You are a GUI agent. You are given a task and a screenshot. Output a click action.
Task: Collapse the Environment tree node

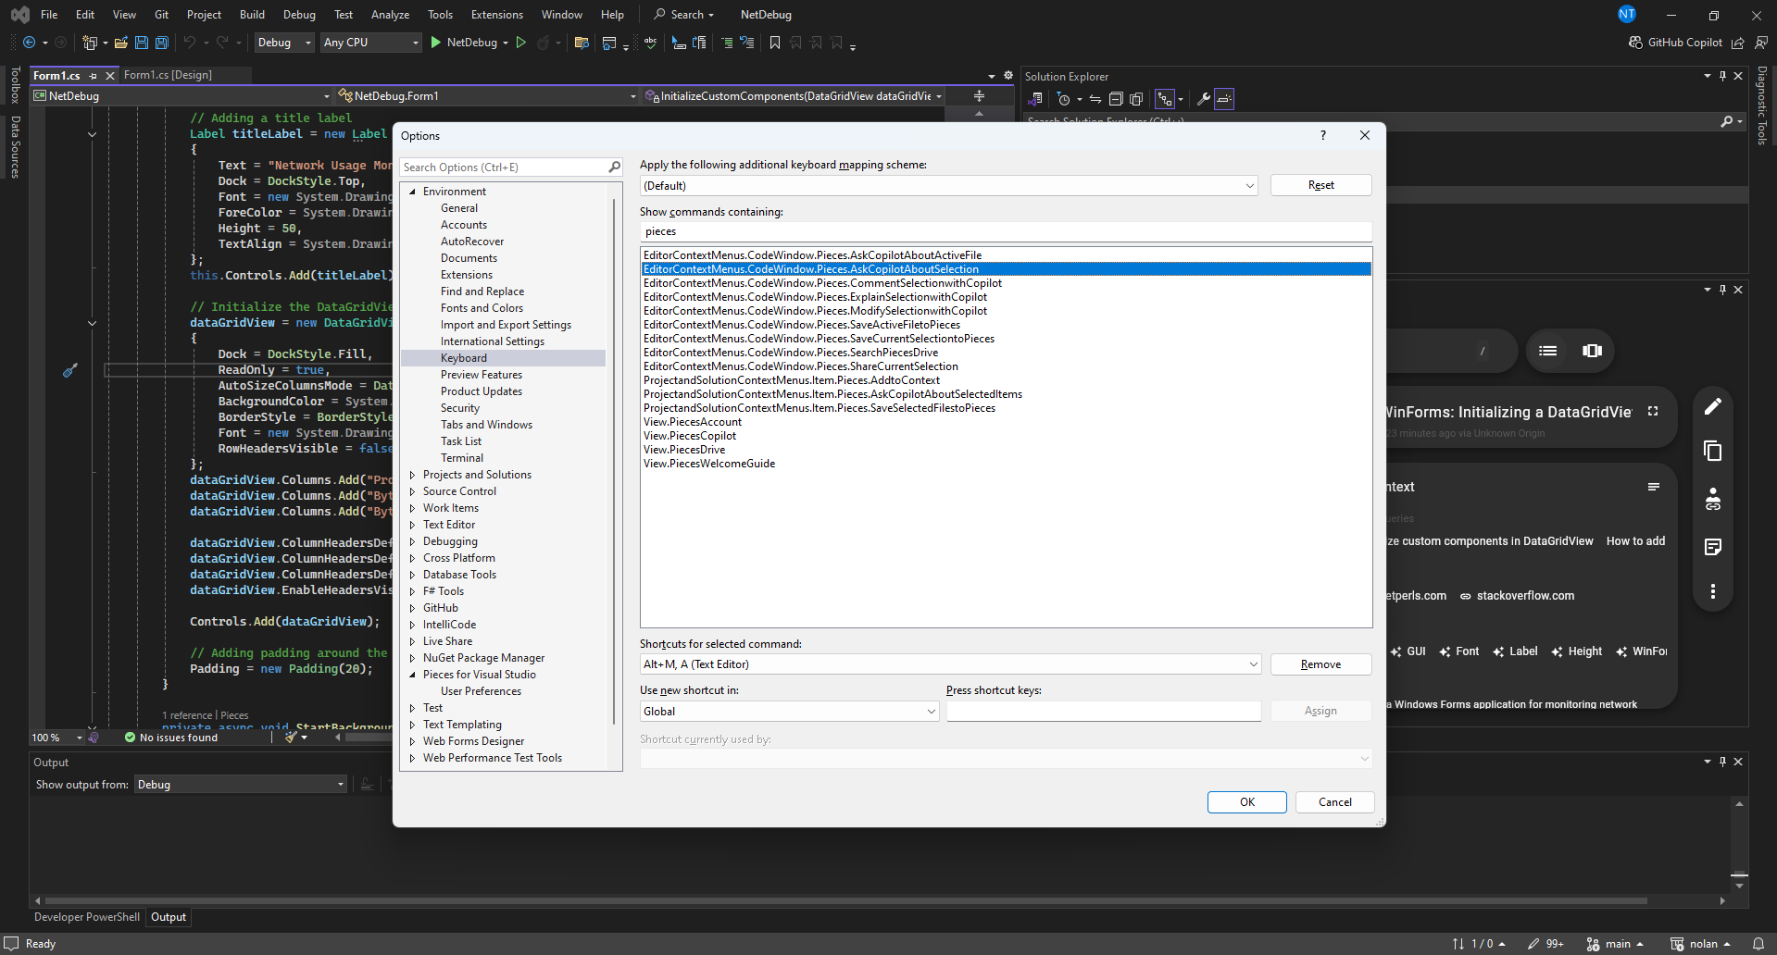click(x=413, y=192)
